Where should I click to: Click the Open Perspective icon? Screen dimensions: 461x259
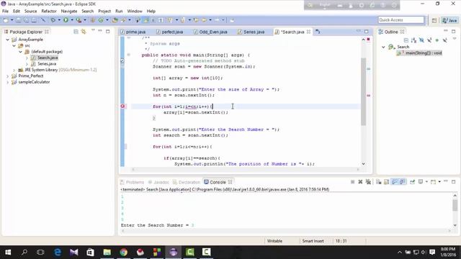(434, 20)
